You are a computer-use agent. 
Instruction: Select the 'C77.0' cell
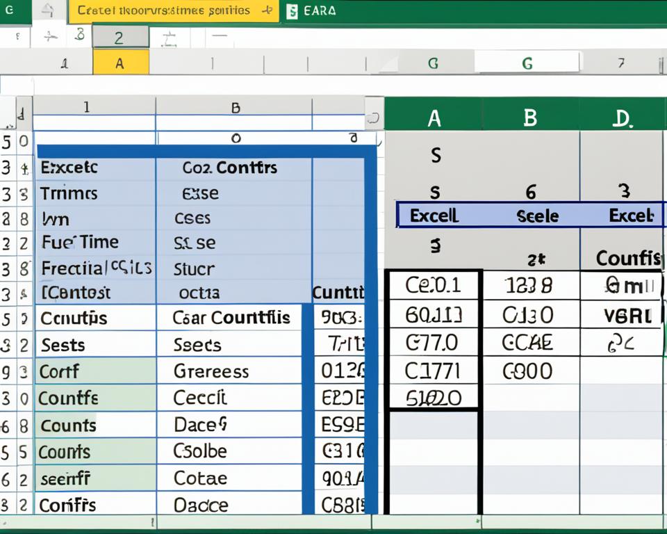[x=434, y=342]
